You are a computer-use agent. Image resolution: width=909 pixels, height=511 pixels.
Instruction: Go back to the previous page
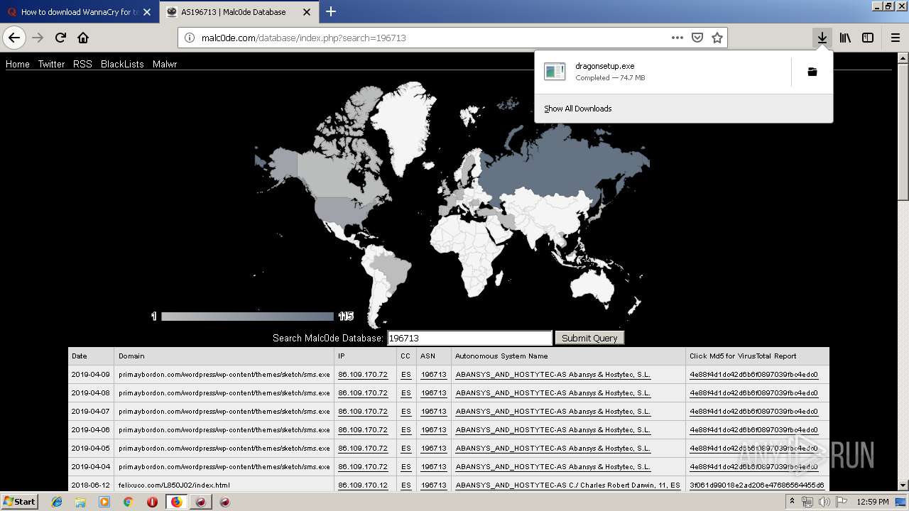point(14,38)
